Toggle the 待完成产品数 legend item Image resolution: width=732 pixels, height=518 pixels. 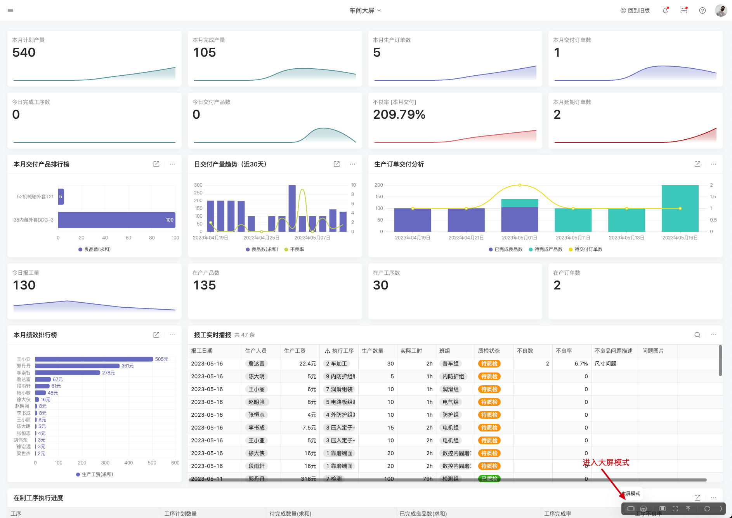546,249
